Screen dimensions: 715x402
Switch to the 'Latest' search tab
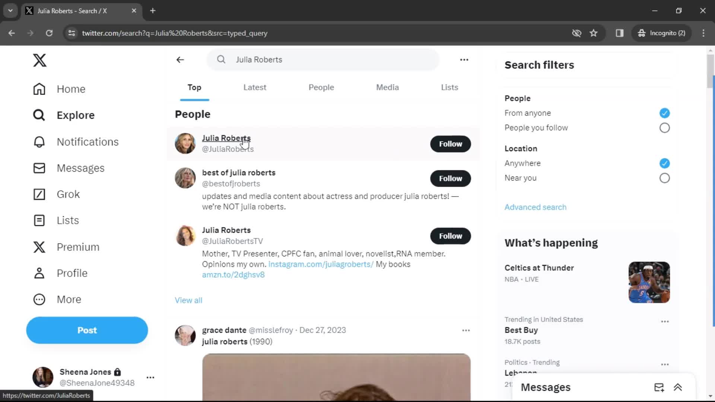pos(254,87)
